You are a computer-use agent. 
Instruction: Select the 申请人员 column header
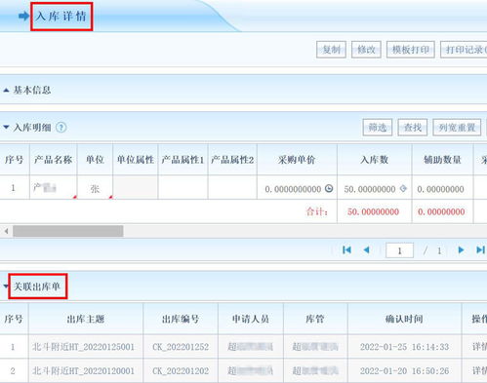click(251, 319)
